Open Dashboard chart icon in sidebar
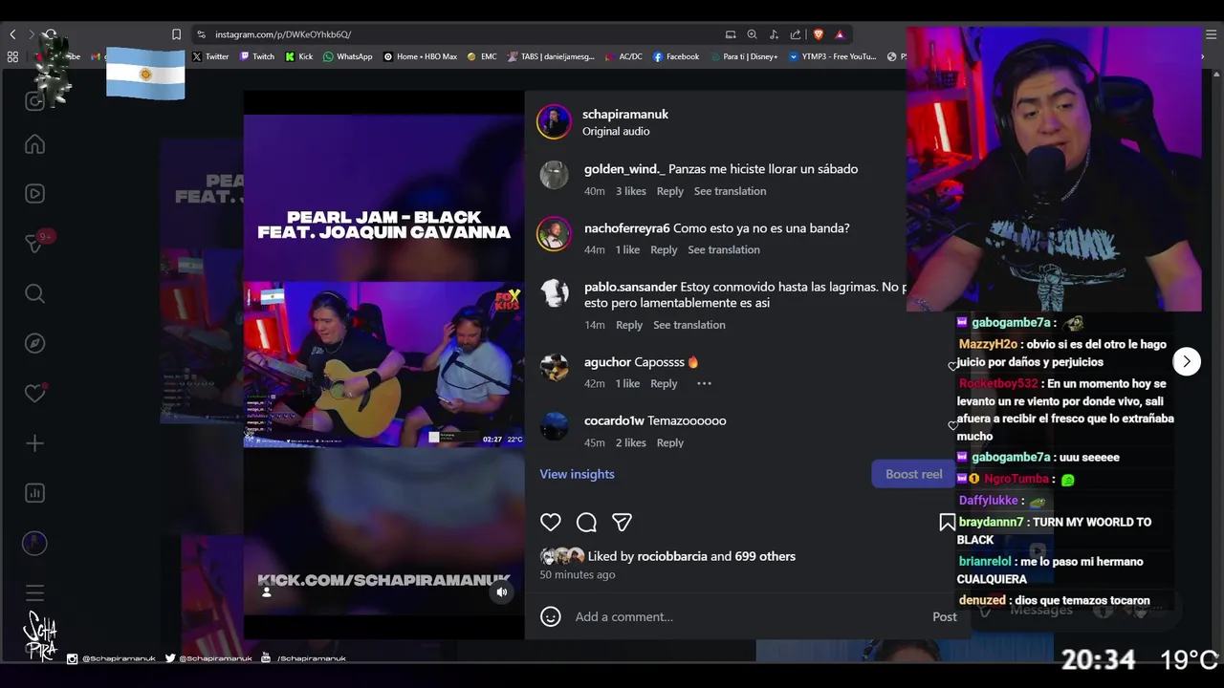Viewport: 1224px width, 688px height. (x=34, y=493)
